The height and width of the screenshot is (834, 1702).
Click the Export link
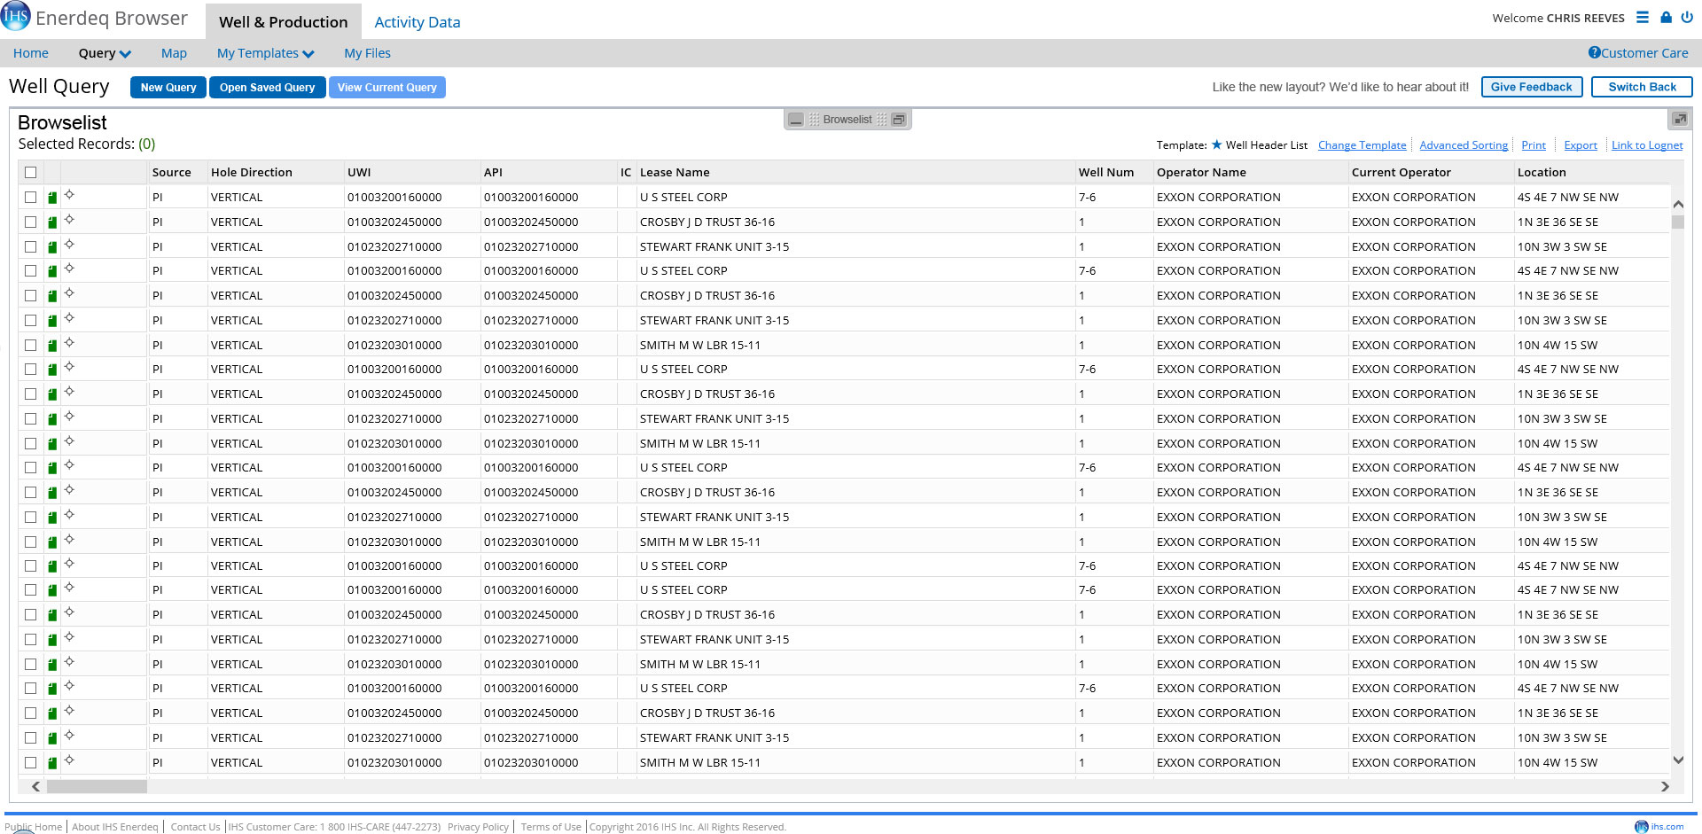point(1581,145)
